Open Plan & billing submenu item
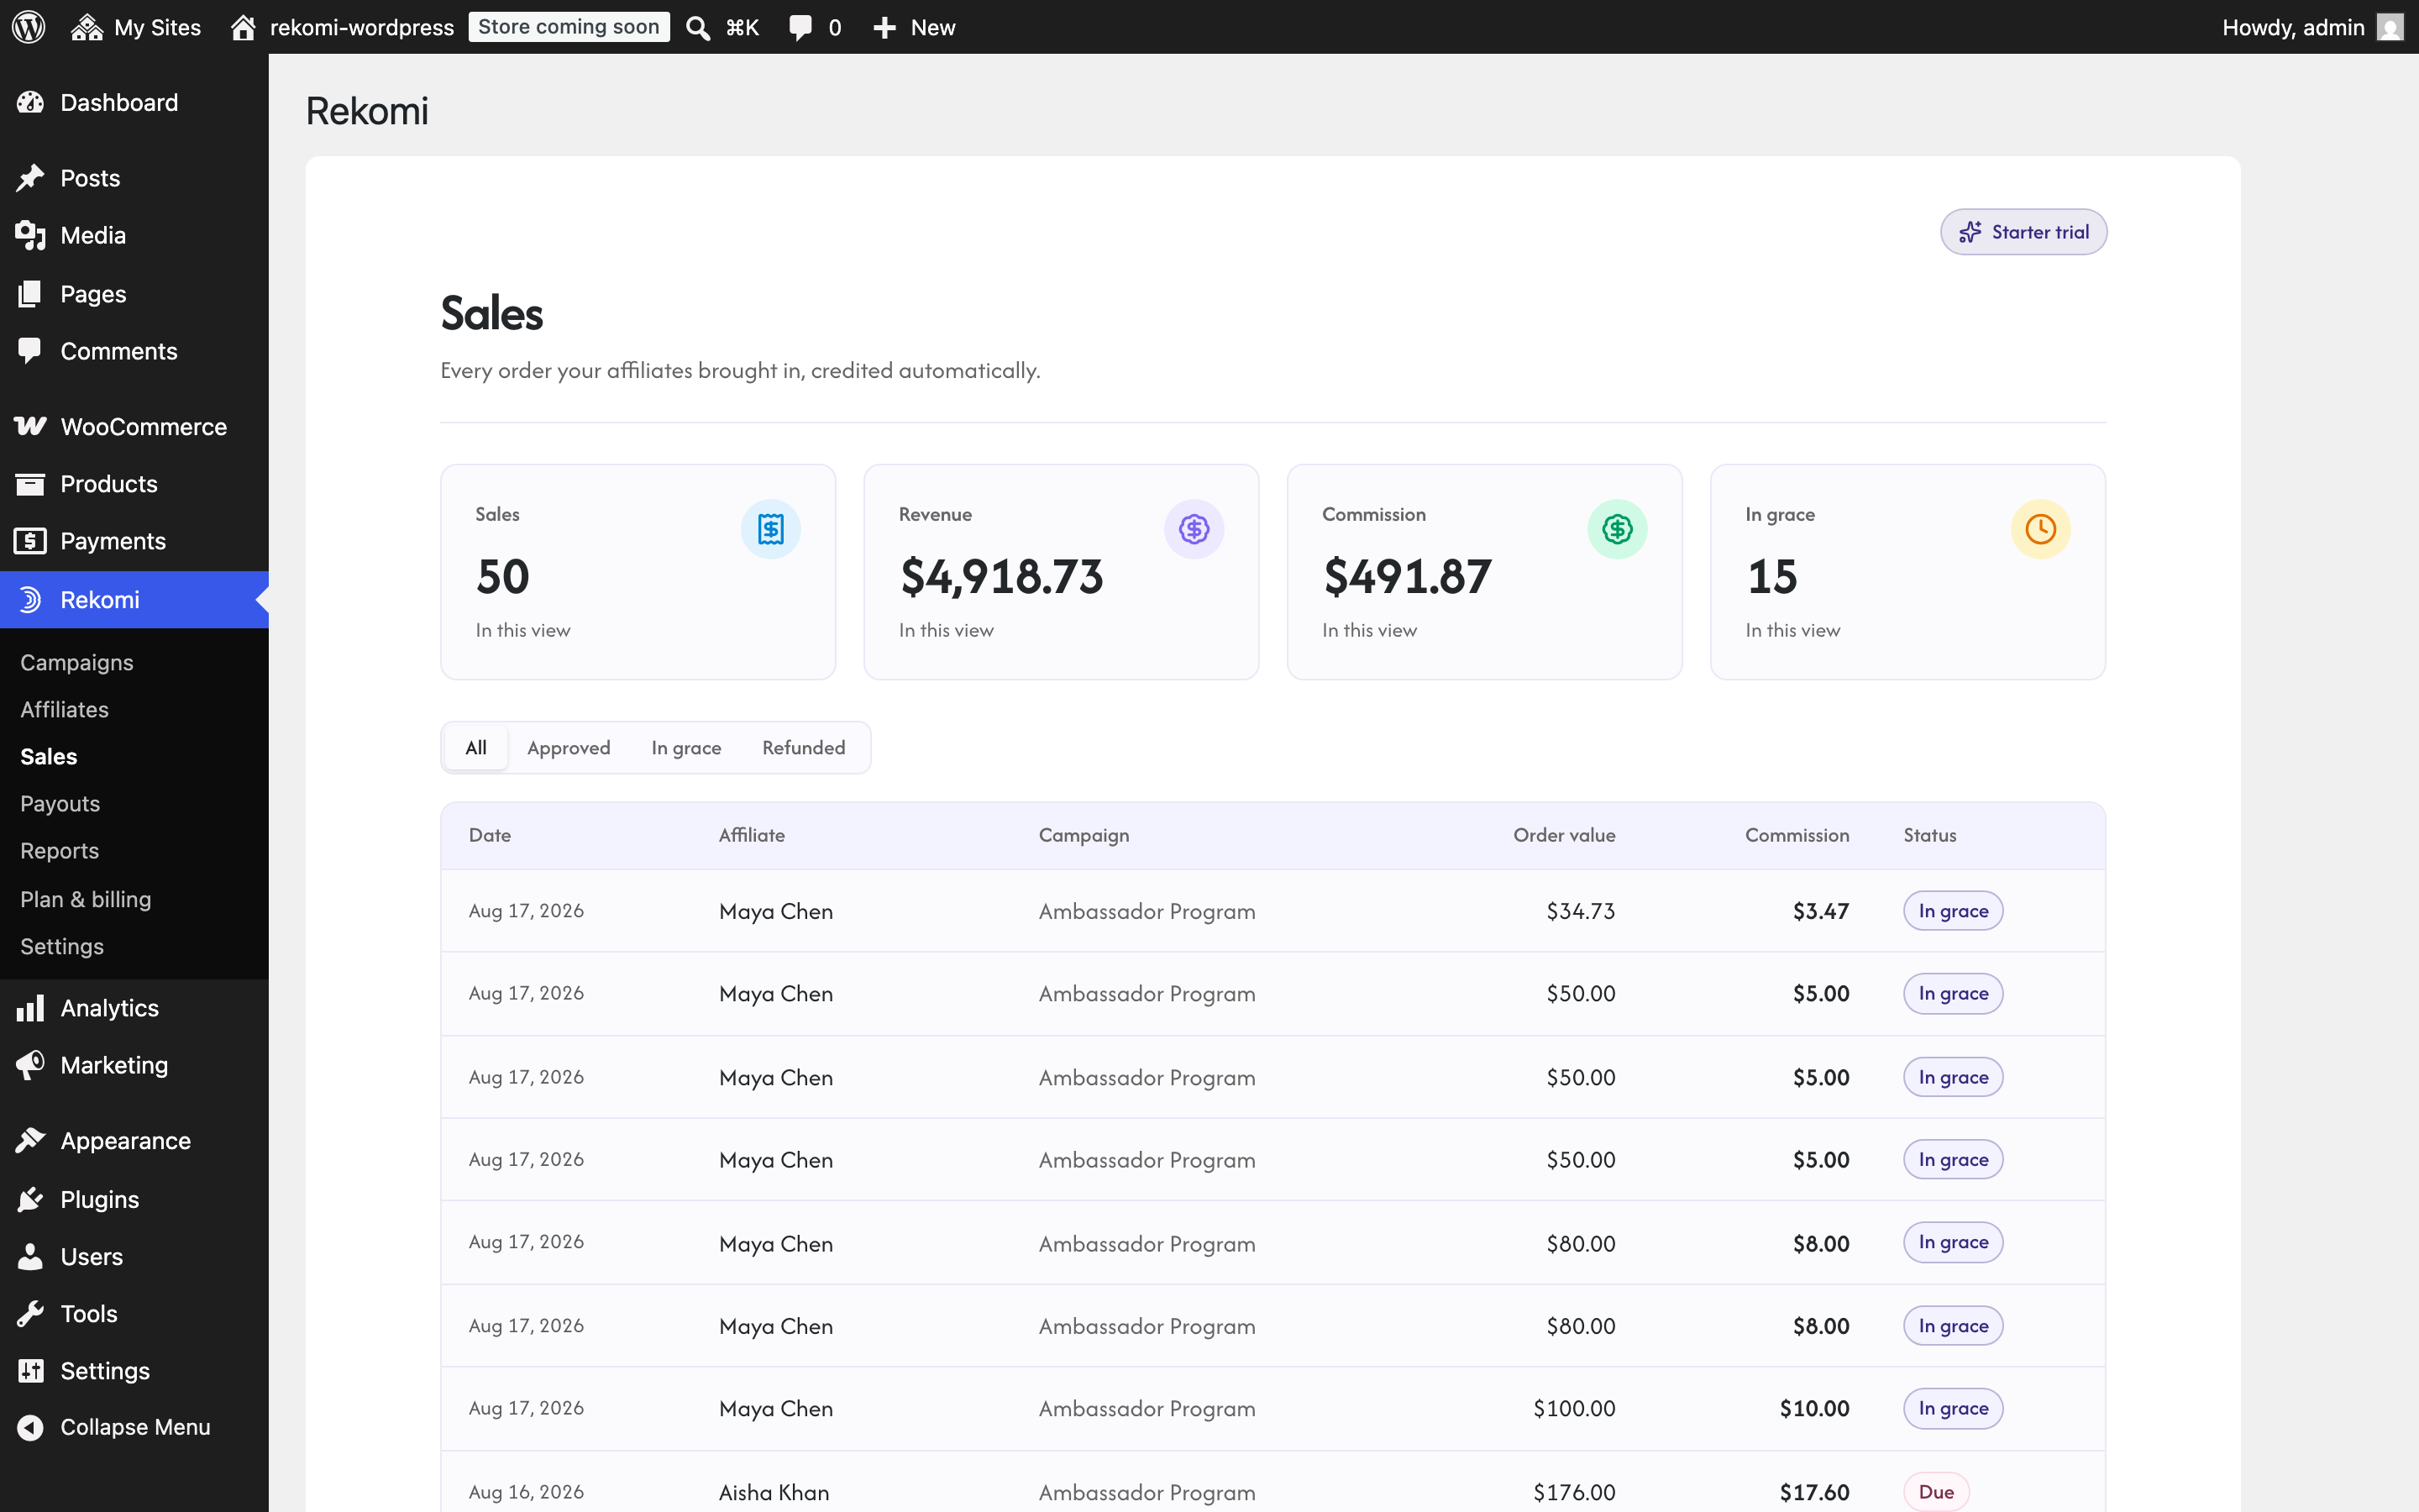 tap(86, 898)
